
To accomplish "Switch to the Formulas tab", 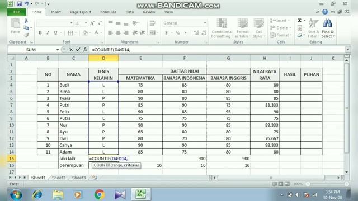I will [x=108, y=12].
